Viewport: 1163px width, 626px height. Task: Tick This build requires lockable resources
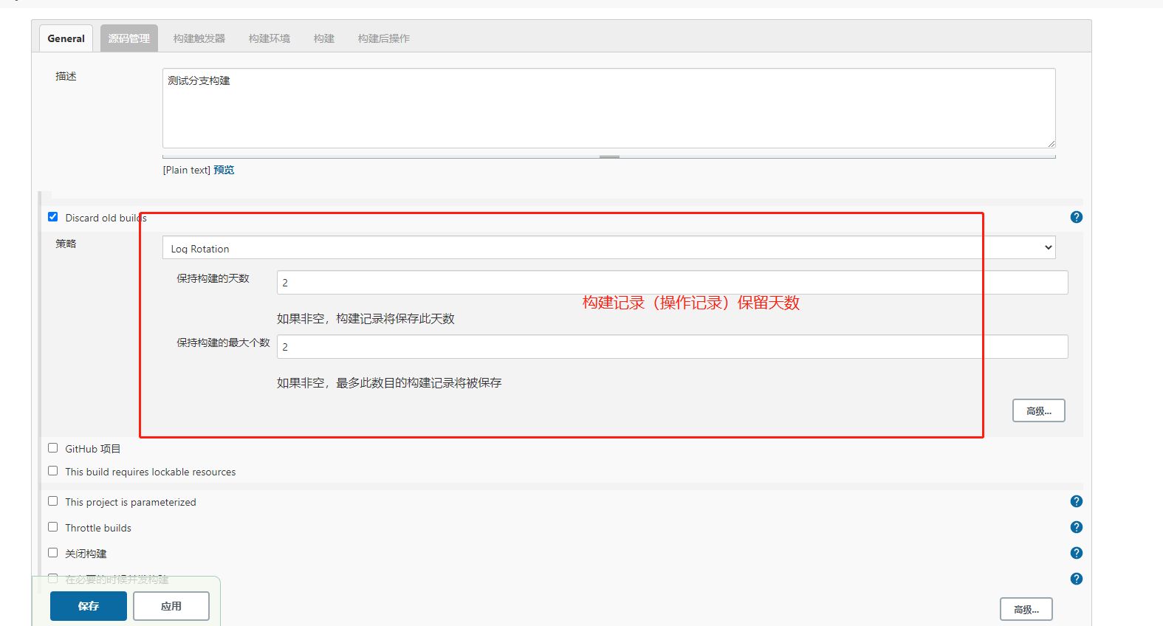[x=52, y=471]
